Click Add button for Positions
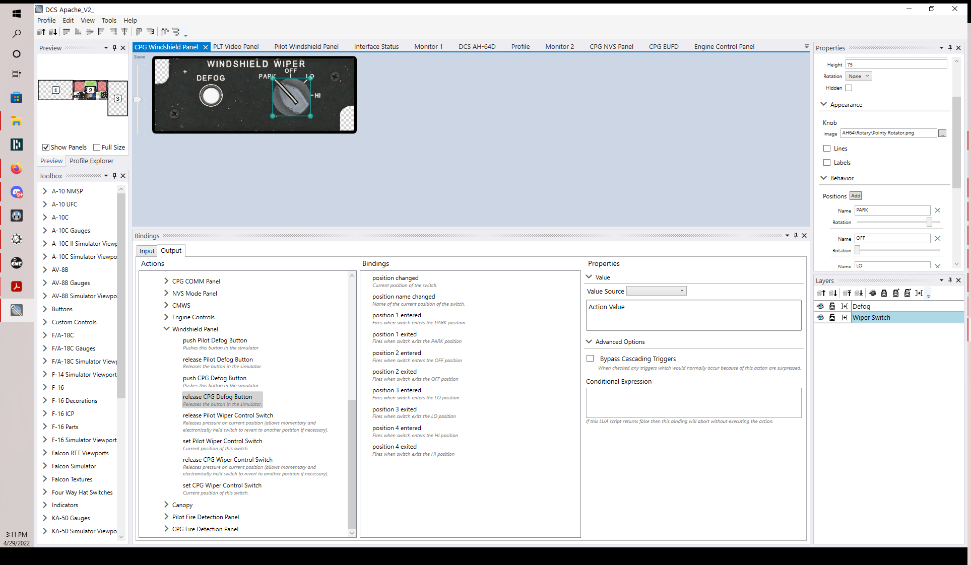The height and width of the screenshot is (565, 971). pos(856,196)
